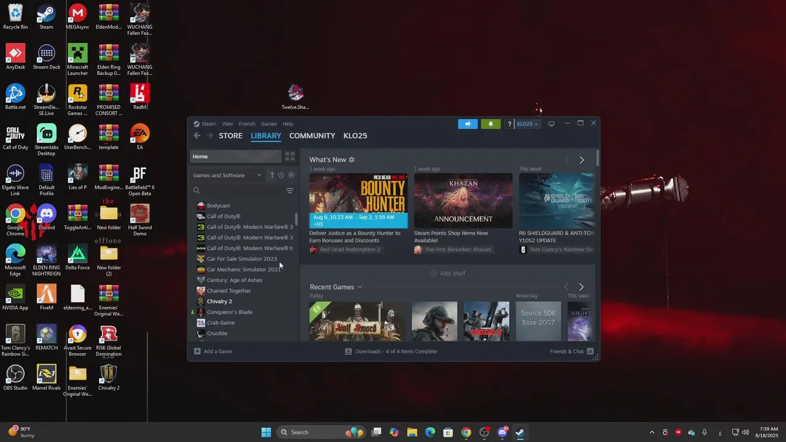
Task: Click Windows Start button on taskbar
Action: pyautogui.click(x=266, y=432)
